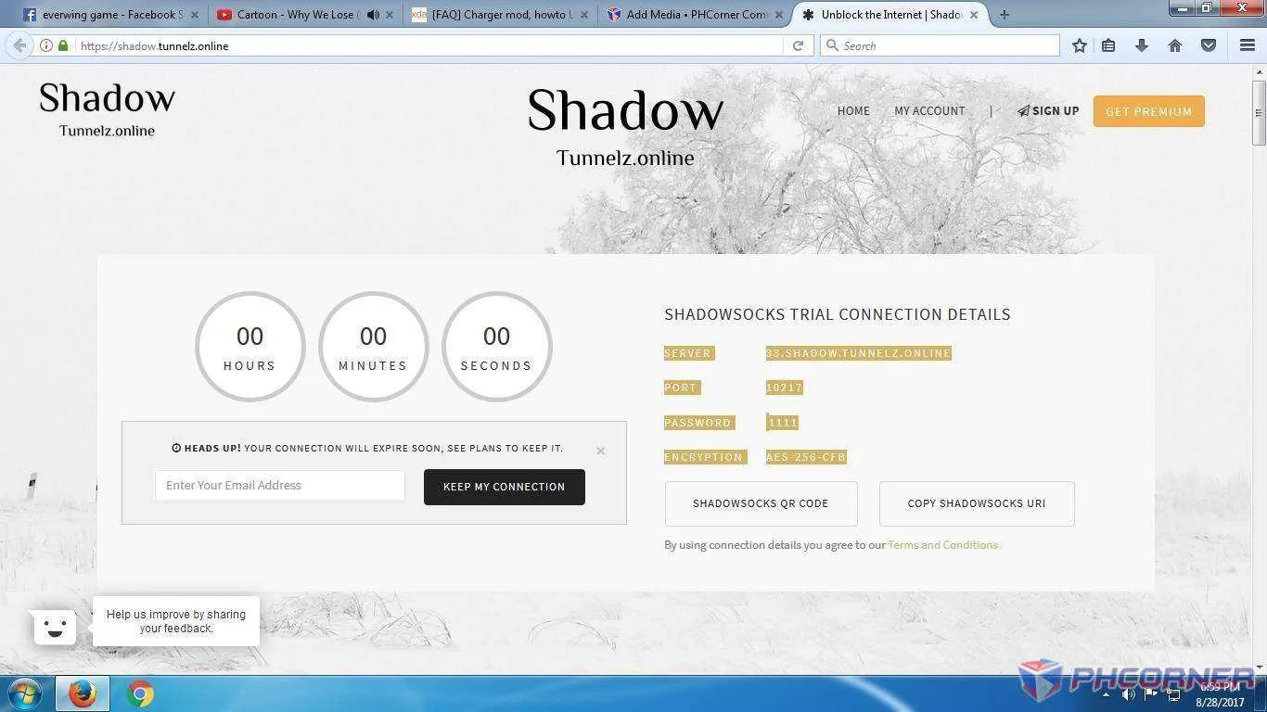1267x712 pixels.
Task: Close the Unblock the Internet tab
Action: coord(974,15)
